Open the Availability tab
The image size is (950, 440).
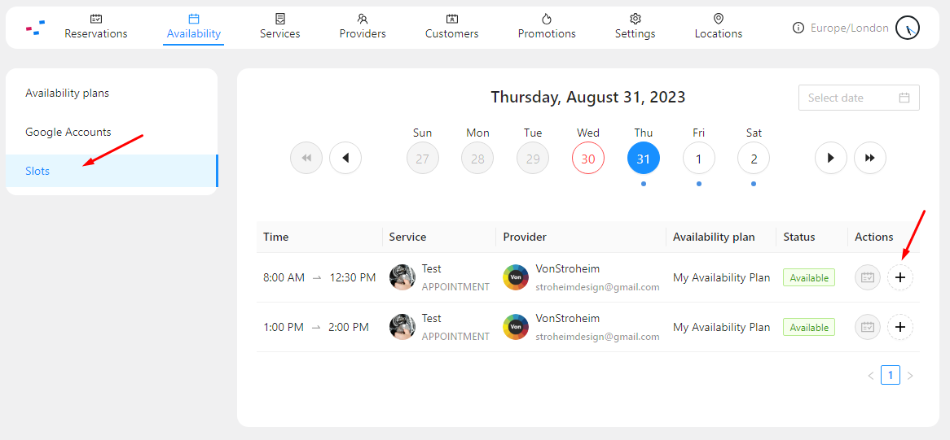193,27
